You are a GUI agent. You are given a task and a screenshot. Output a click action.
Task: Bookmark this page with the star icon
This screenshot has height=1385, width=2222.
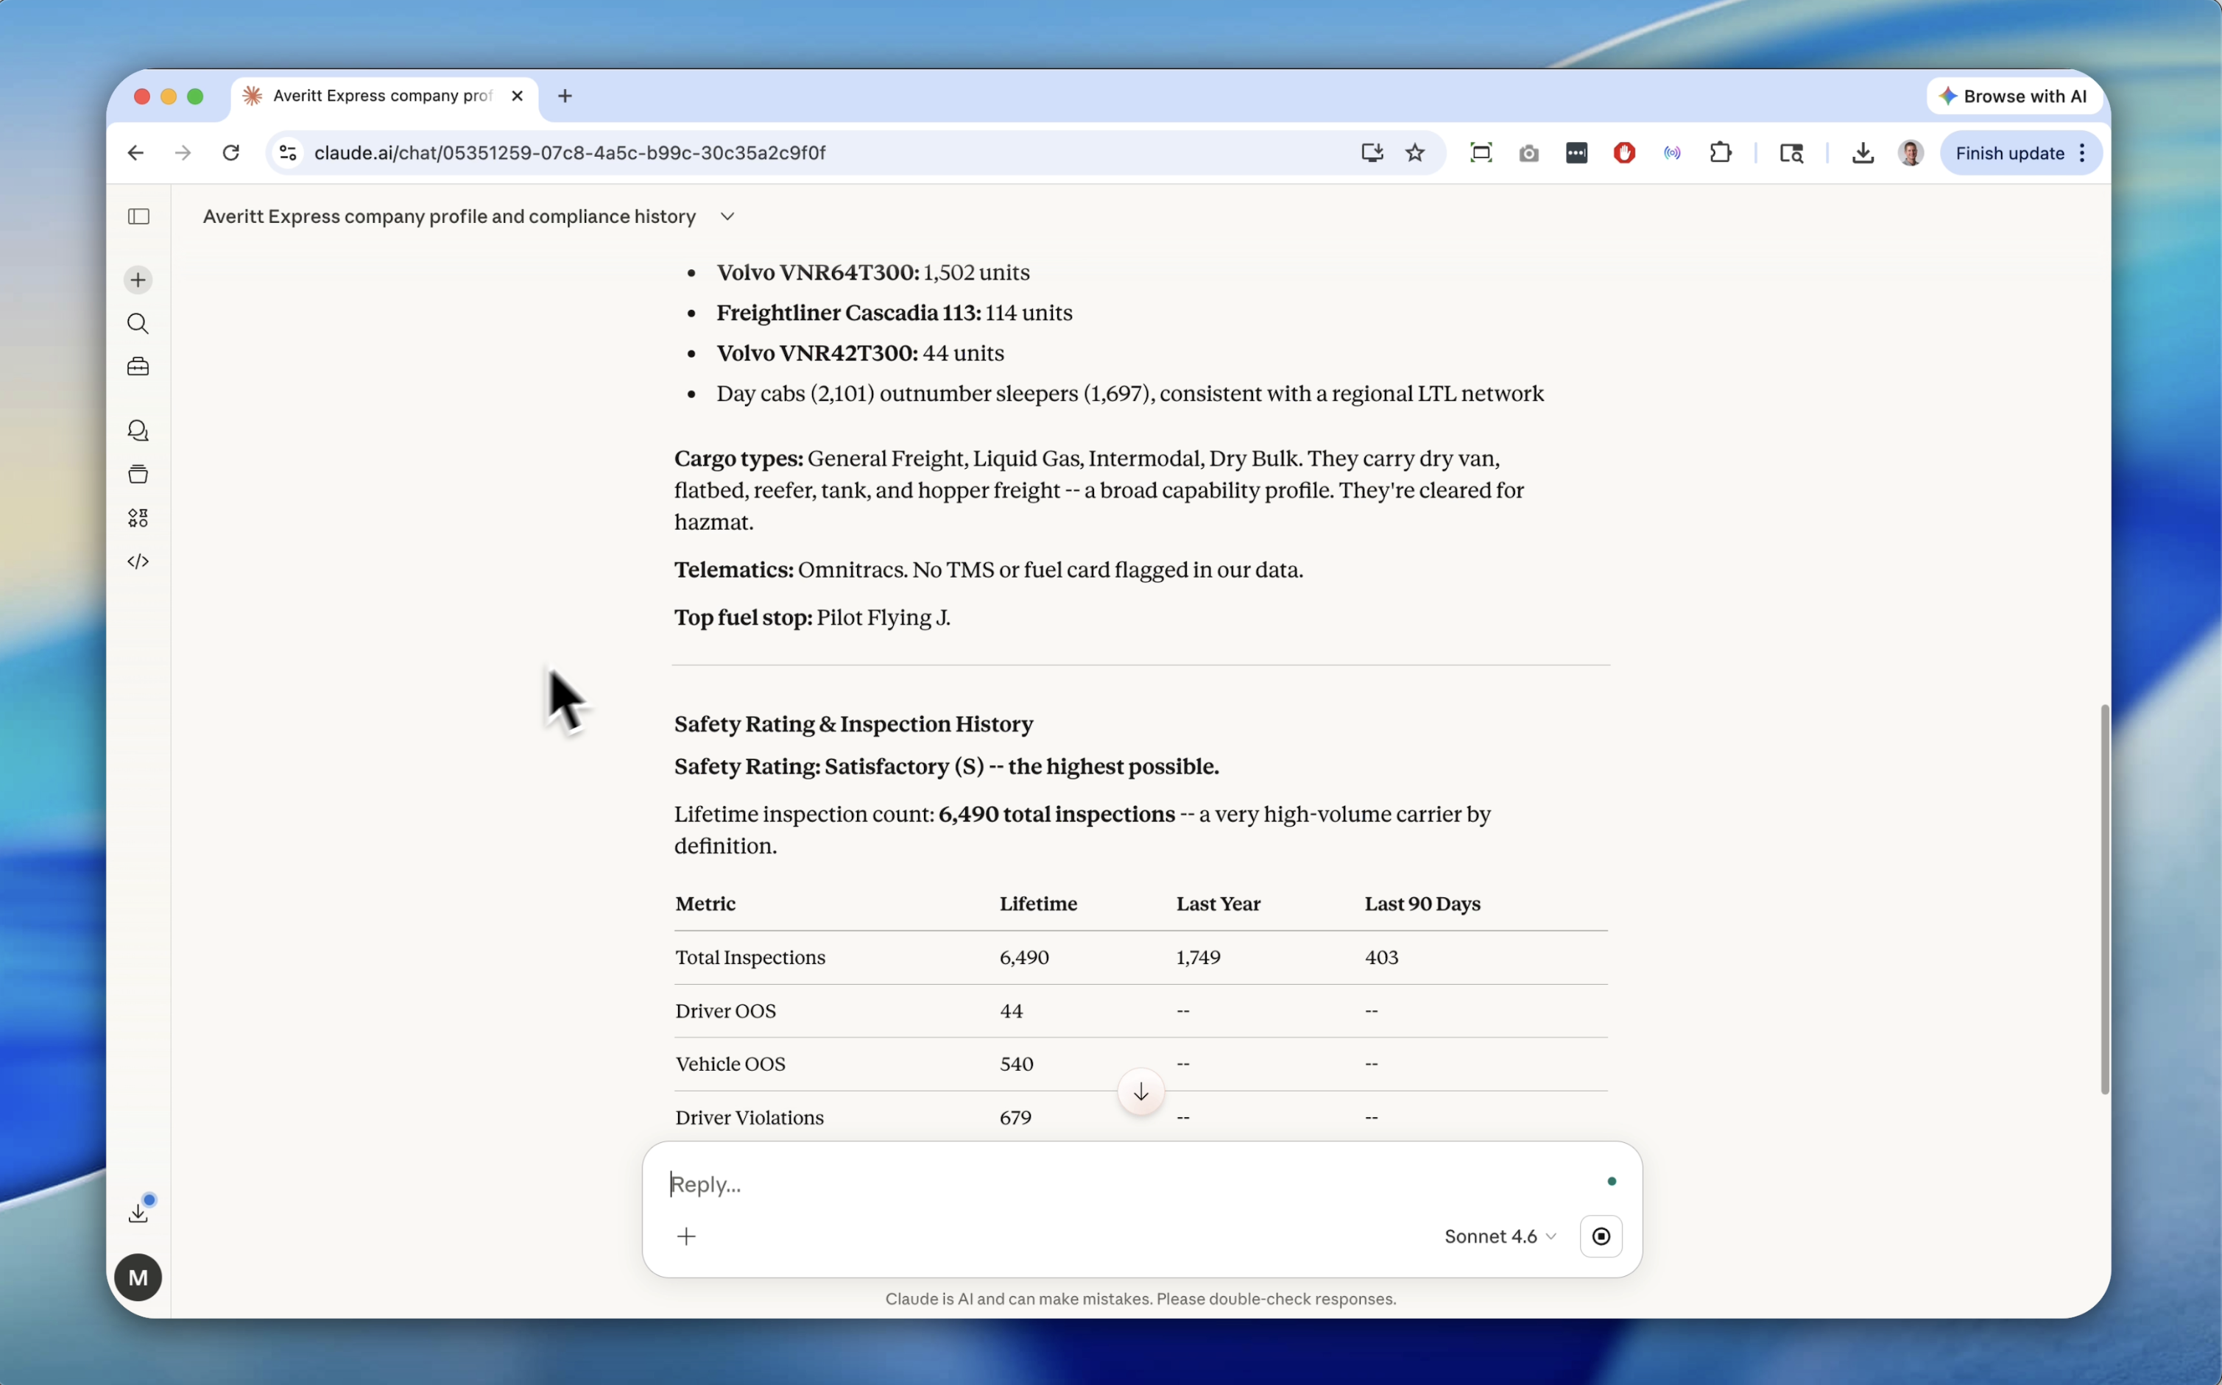tap(1415, 152)
